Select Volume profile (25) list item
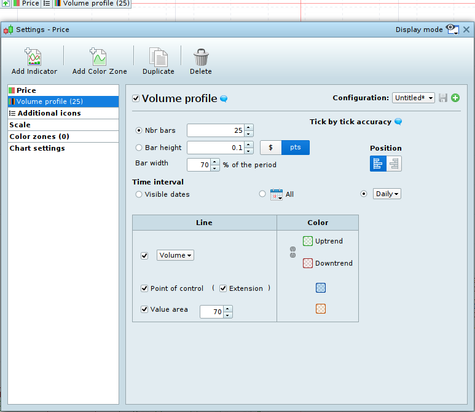The width and height of the screenshot is (475, 412). tap(63, 101)
